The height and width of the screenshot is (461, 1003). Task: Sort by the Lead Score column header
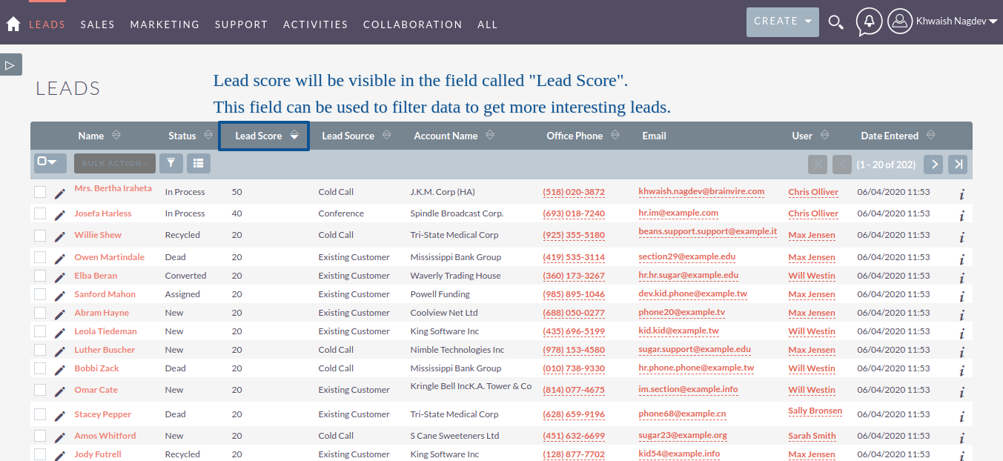coord(265,136)
